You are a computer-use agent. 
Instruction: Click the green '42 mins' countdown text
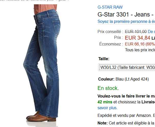coord(105,102)
